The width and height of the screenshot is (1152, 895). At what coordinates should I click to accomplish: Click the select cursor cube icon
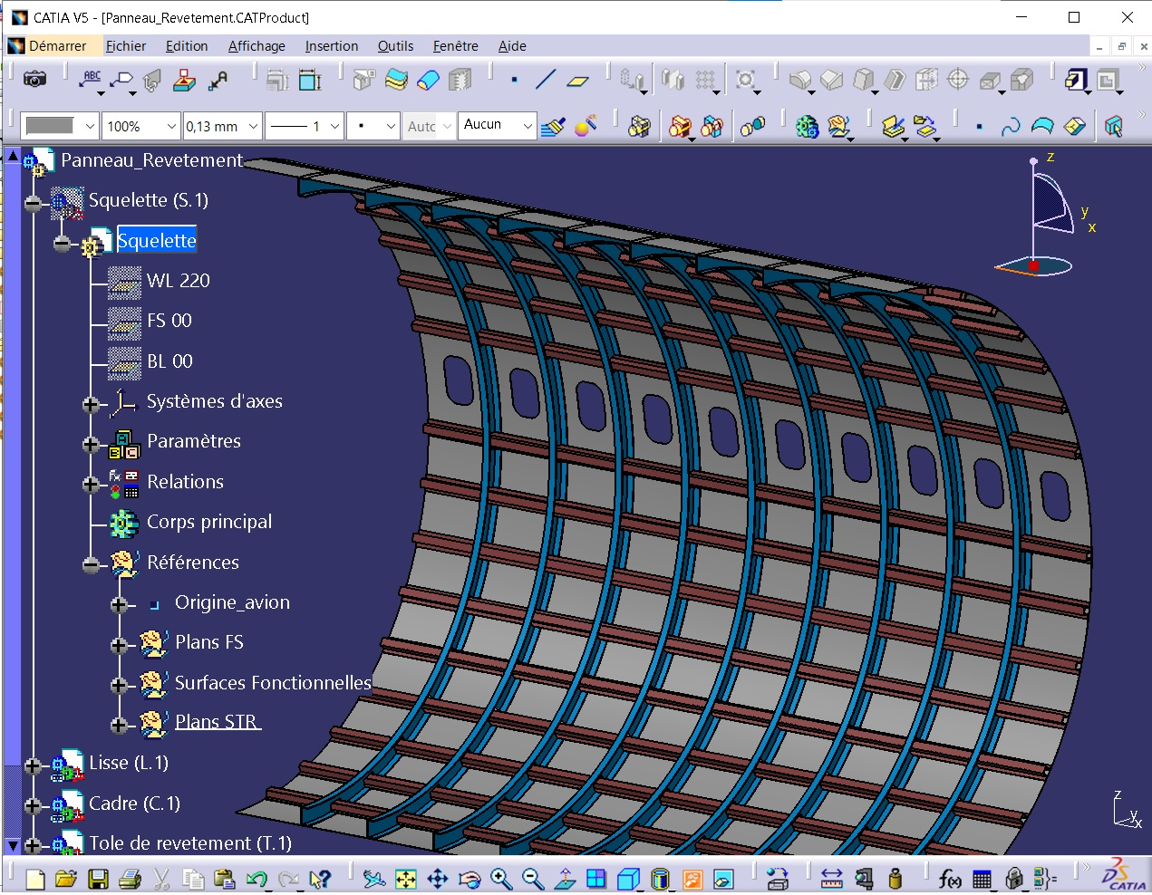pyautogui.click(x=1114, y=126)
